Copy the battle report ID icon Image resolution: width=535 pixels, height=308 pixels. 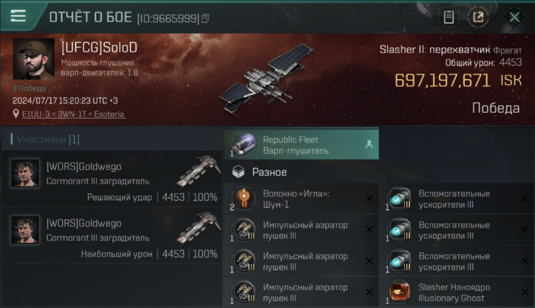tap(205, 18)
